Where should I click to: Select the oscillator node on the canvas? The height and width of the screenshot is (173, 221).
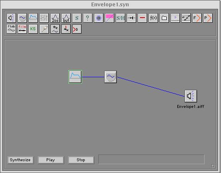click(x=110, y=77)
